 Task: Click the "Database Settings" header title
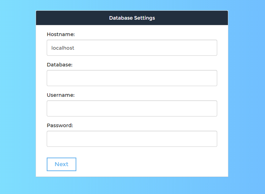coord(132,18)
